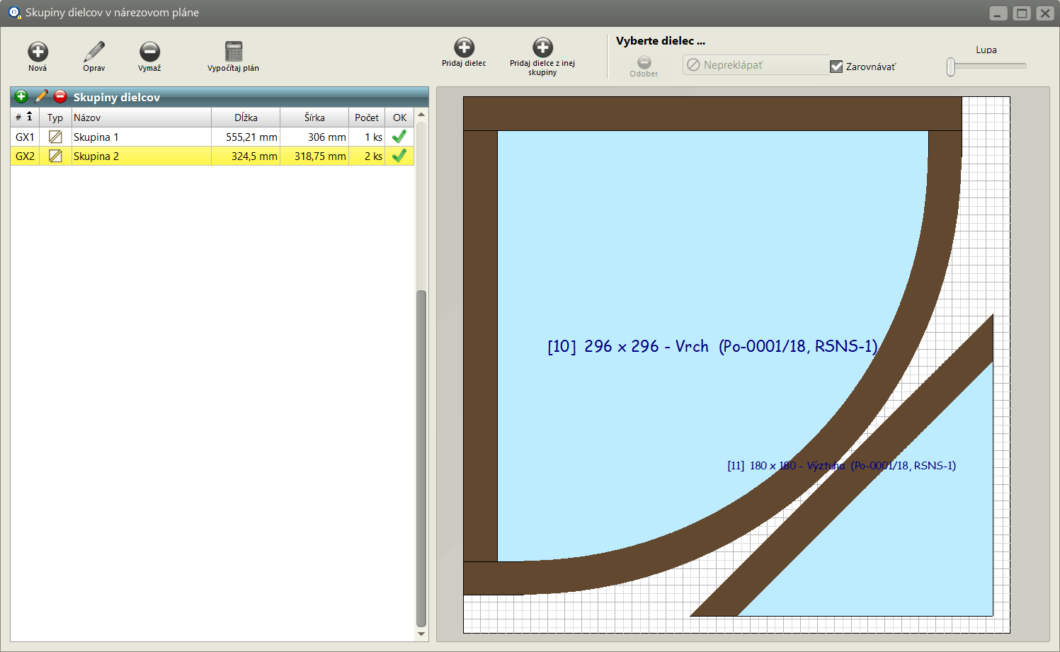Toggle the Zarovnávať checkbox
This screenshot has width=1060, height=652.
(x=836, y=67)
